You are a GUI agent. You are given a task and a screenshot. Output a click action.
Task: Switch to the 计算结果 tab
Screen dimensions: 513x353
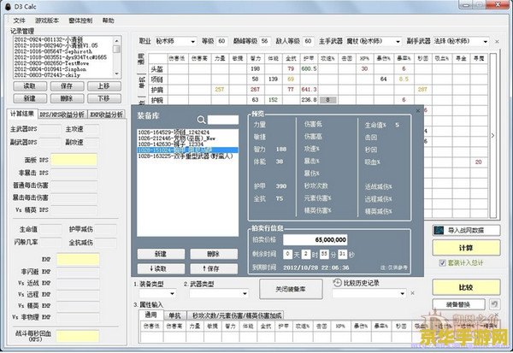pos(22,114)
